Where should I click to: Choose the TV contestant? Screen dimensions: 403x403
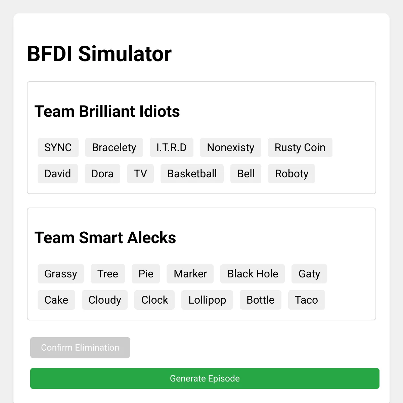(x=140, y=174)
